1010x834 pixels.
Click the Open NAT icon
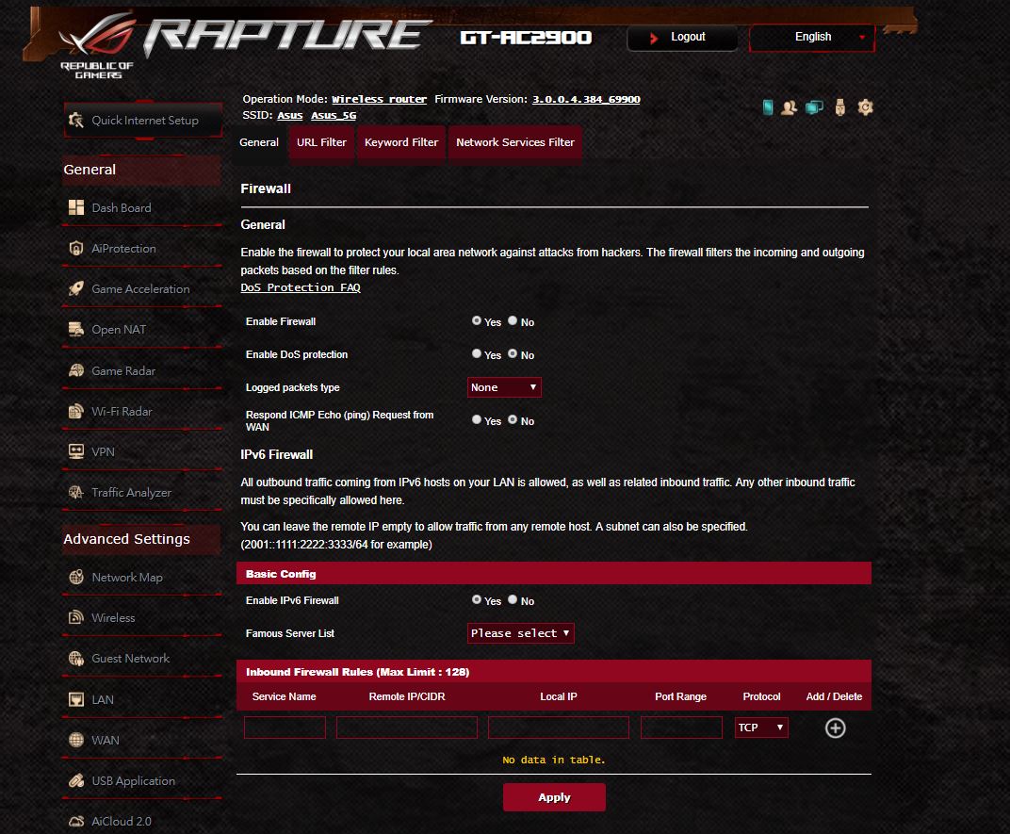pos(76,329)
